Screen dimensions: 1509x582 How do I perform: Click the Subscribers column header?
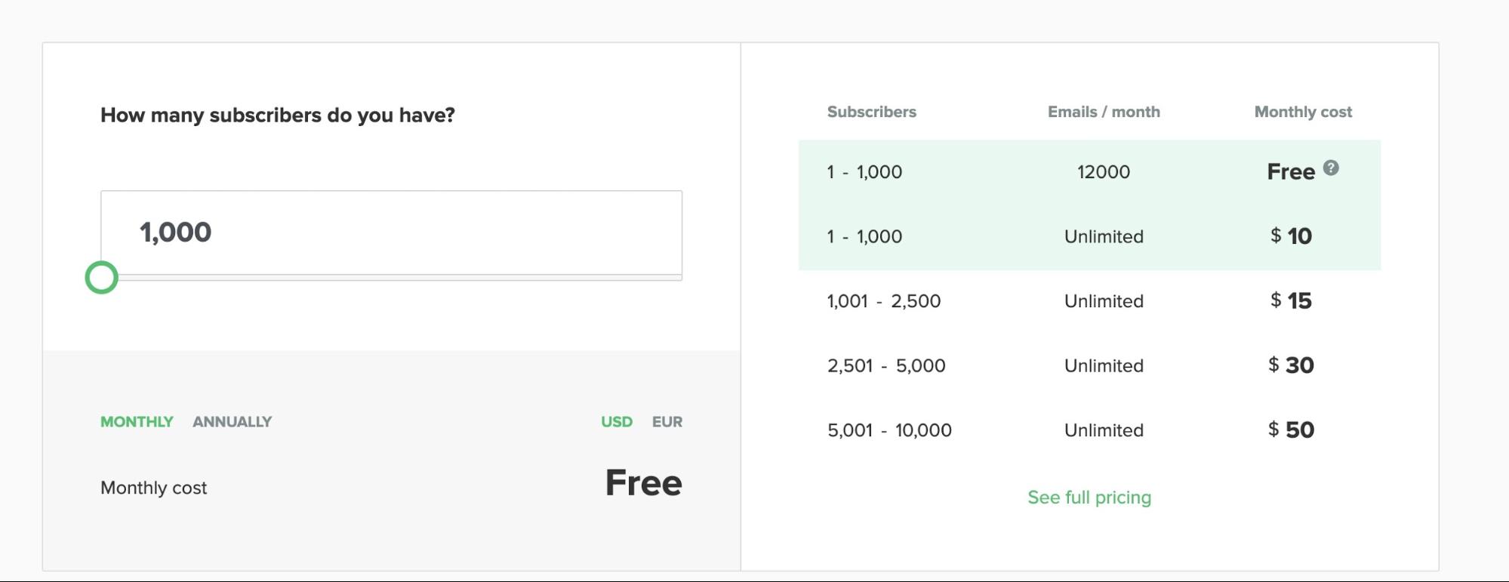click(871, 112)
